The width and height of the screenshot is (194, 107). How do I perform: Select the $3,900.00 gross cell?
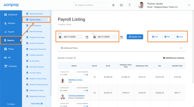tap(108, 77)
